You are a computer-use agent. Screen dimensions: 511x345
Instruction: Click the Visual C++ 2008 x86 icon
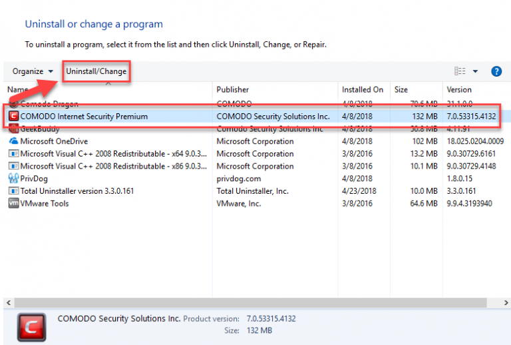pos(13,166)
